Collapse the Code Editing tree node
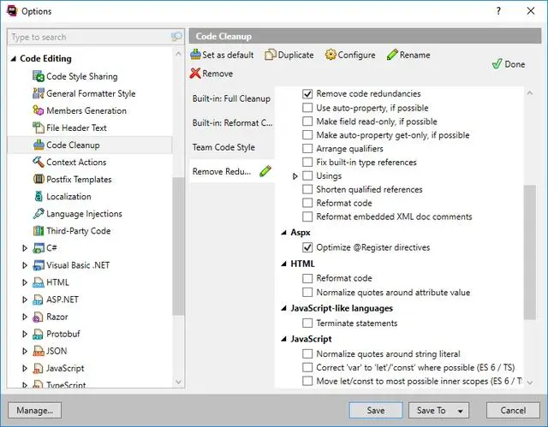 click(x=14, y=59)
